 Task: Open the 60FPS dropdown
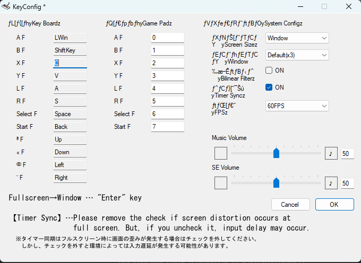pos(297,106)
